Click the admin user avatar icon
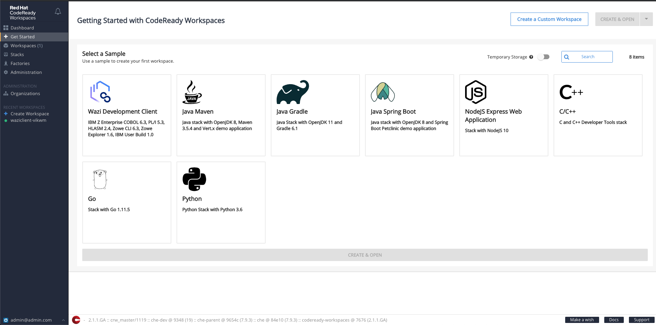Viewport: 656px width, 325px height. (6, 320)
